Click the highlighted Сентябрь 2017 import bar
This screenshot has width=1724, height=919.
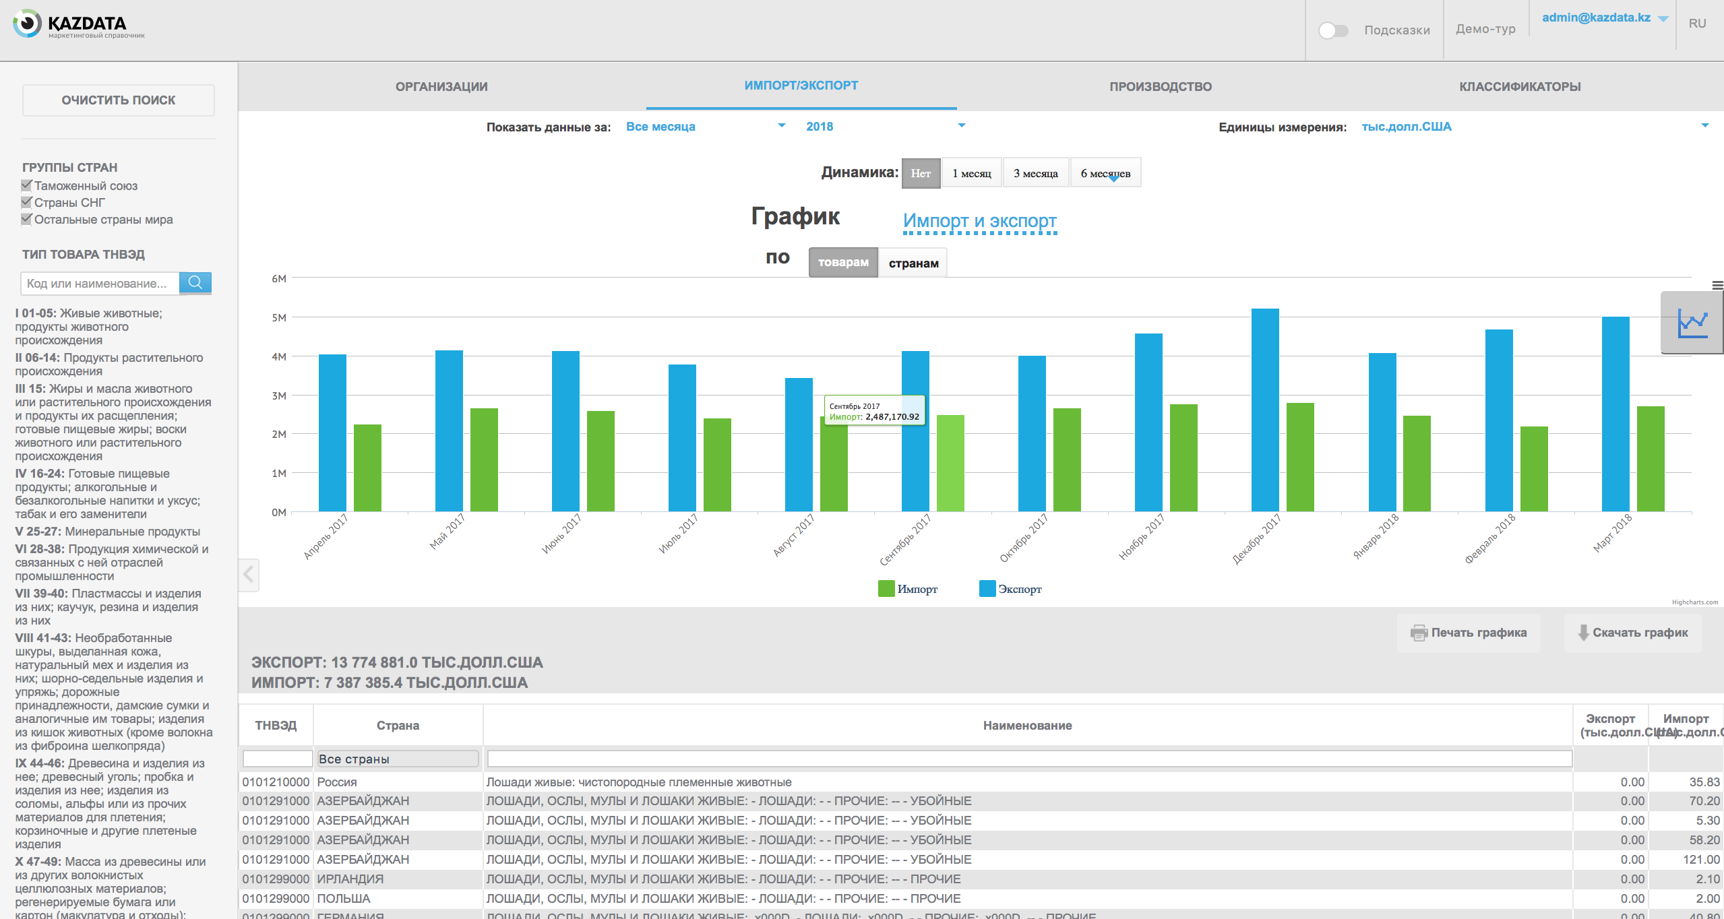950,463
